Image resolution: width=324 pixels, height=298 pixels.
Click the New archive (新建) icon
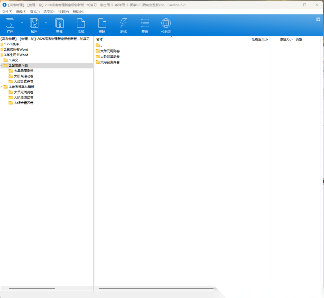pyautogui.click(x=59, y=23)
